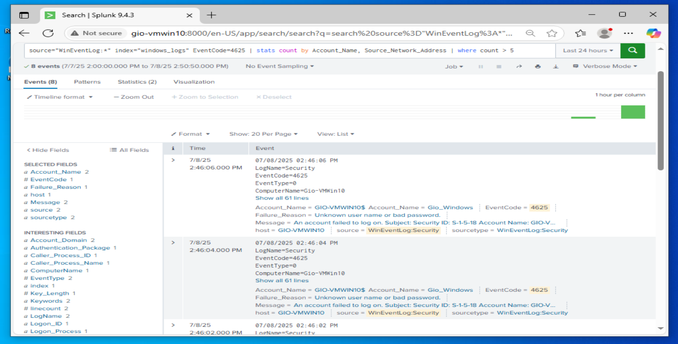
Task: Open Message selected field
Action: (x=45, y=202)
